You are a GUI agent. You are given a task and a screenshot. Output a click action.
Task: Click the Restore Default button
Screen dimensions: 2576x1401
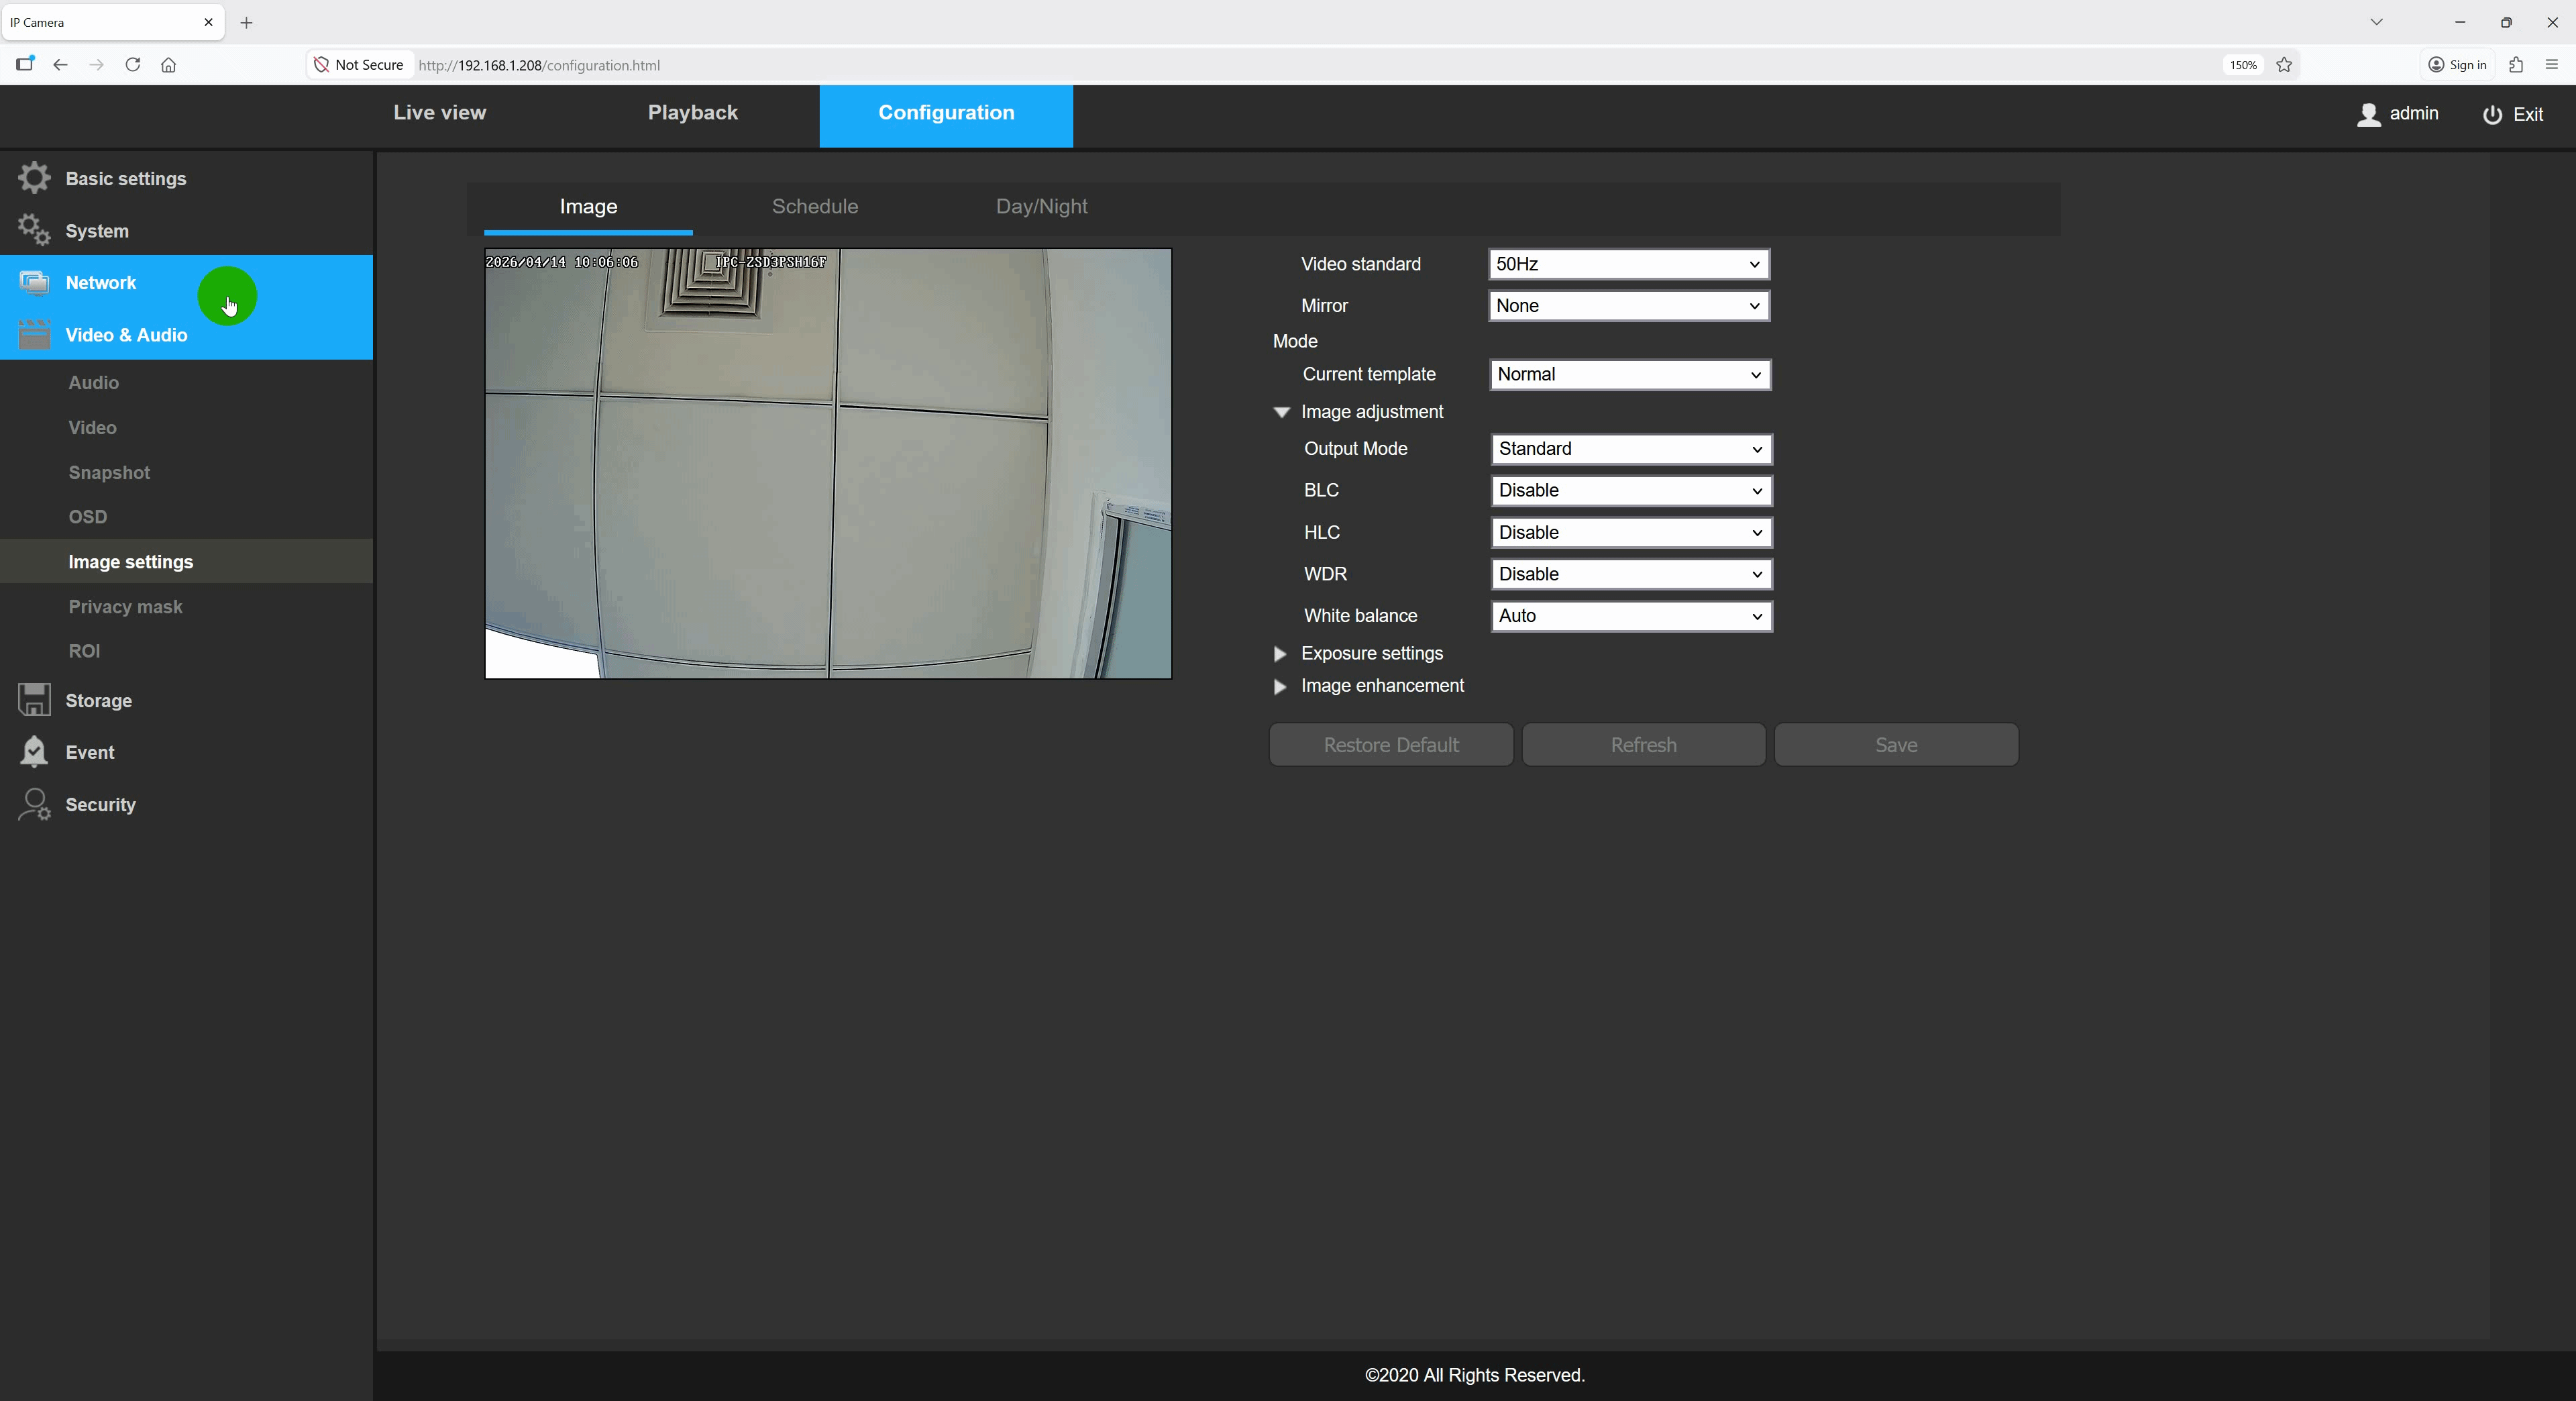pyautogui.click(x=1390, y=745)
